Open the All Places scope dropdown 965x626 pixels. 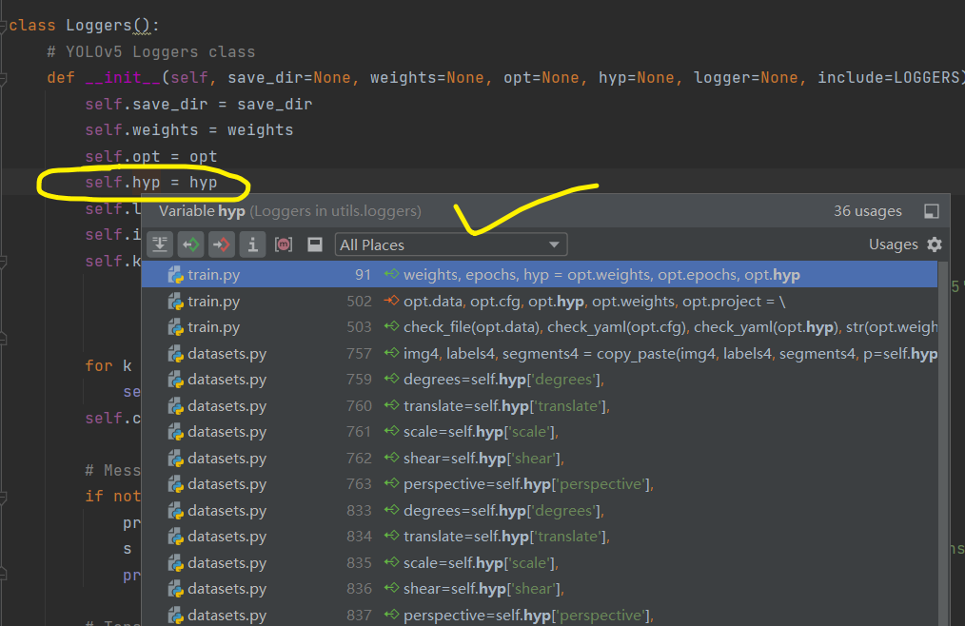point(451,244)
